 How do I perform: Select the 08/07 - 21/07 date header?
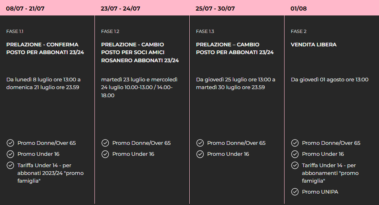[x=25, y=9]
